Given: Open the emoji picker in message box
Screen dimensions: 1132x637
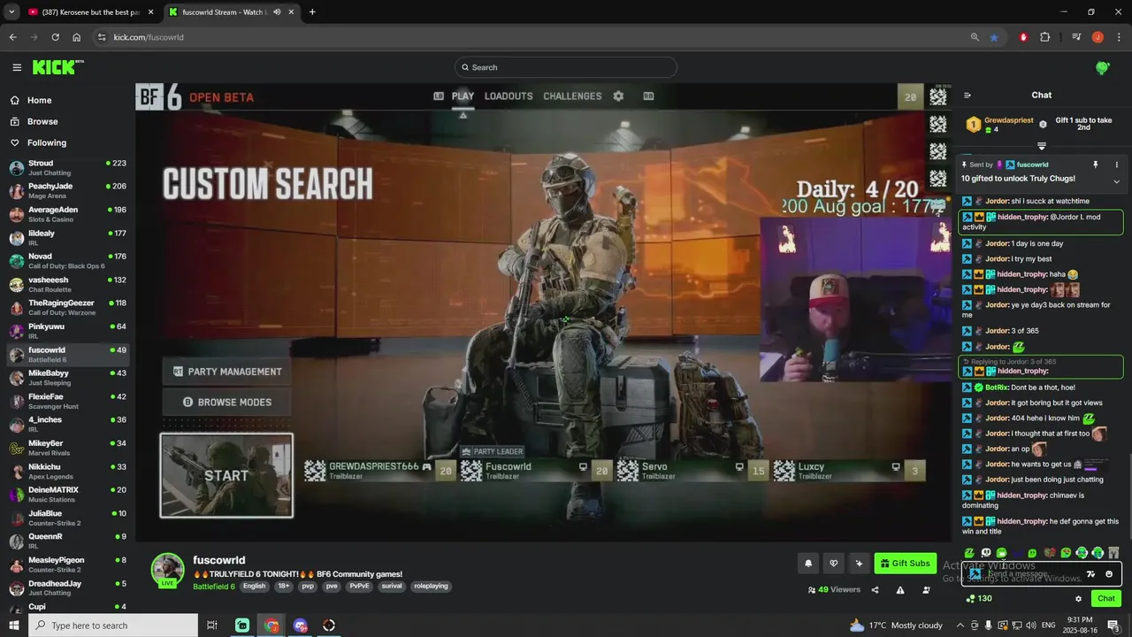Looking at the screenshot, I should coord(1109,574).
